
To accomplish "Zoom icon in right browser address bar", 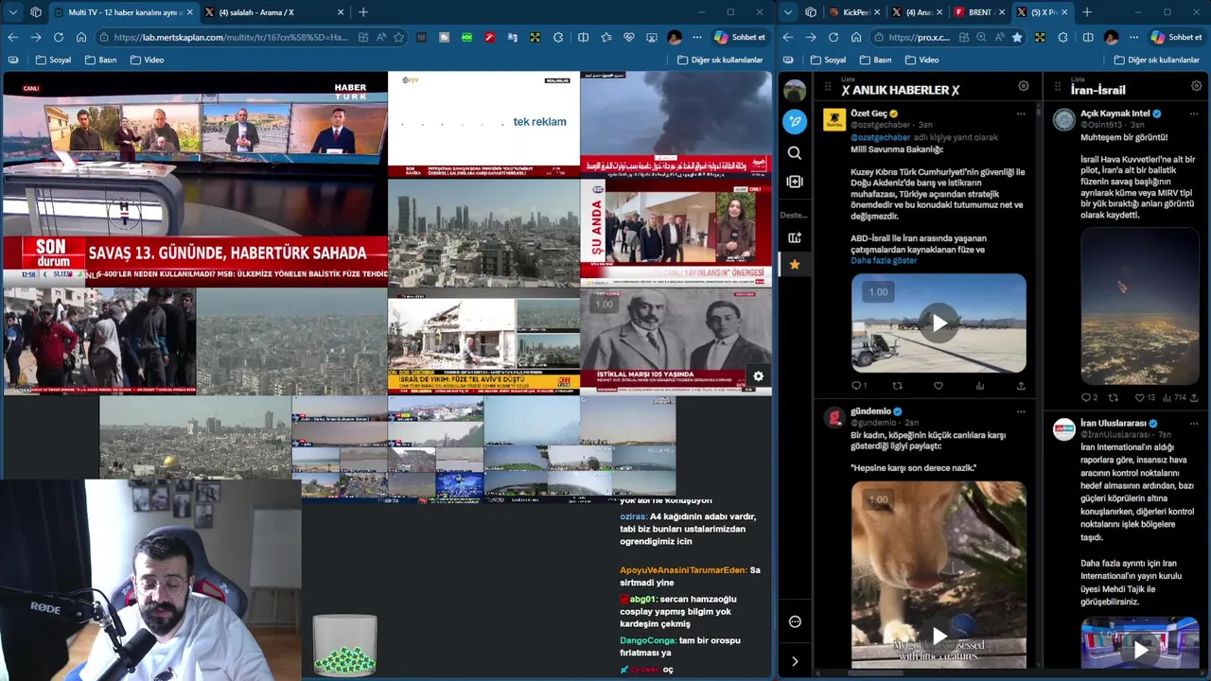I will 980,37.
